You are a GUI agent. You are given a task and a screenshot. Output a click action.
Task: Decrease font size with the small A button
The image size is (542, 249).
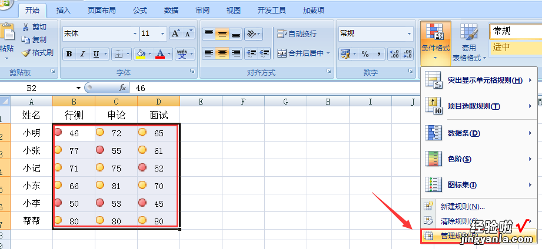pos(188,33)
